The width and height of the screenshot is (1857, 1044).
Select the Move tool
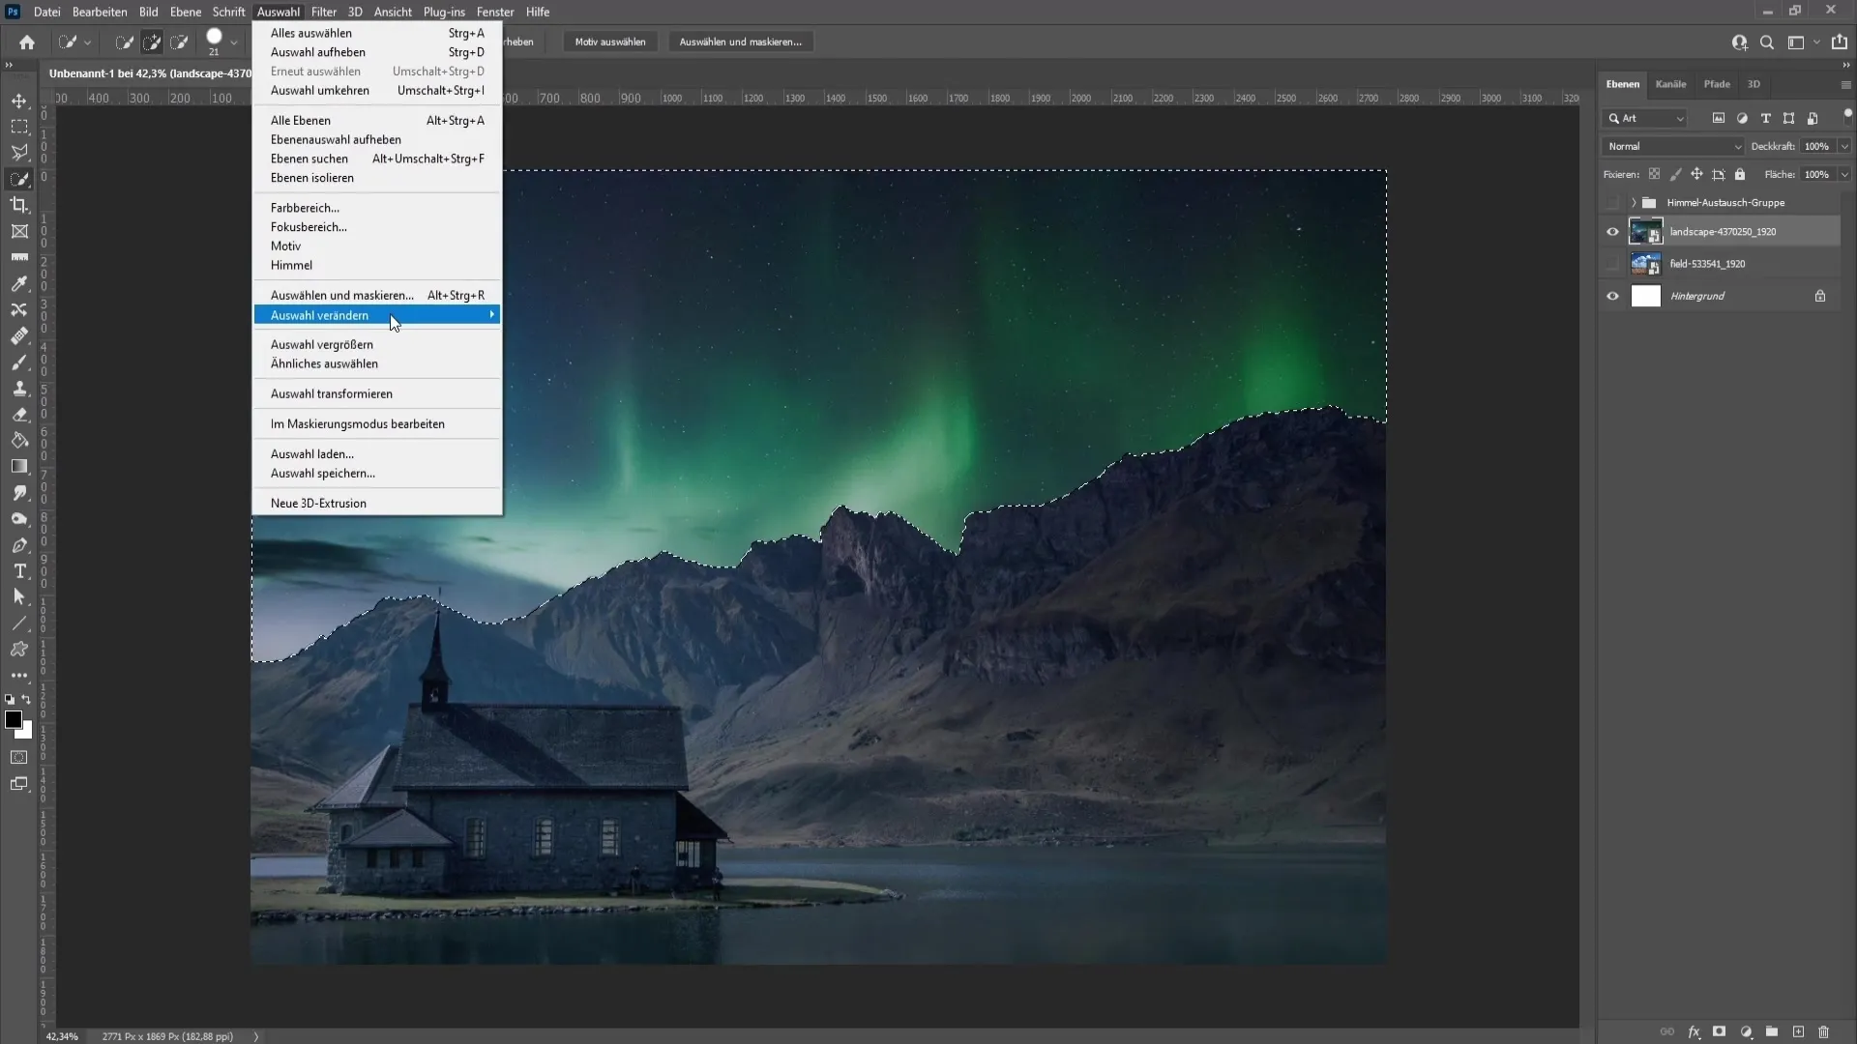coord(19,101)
